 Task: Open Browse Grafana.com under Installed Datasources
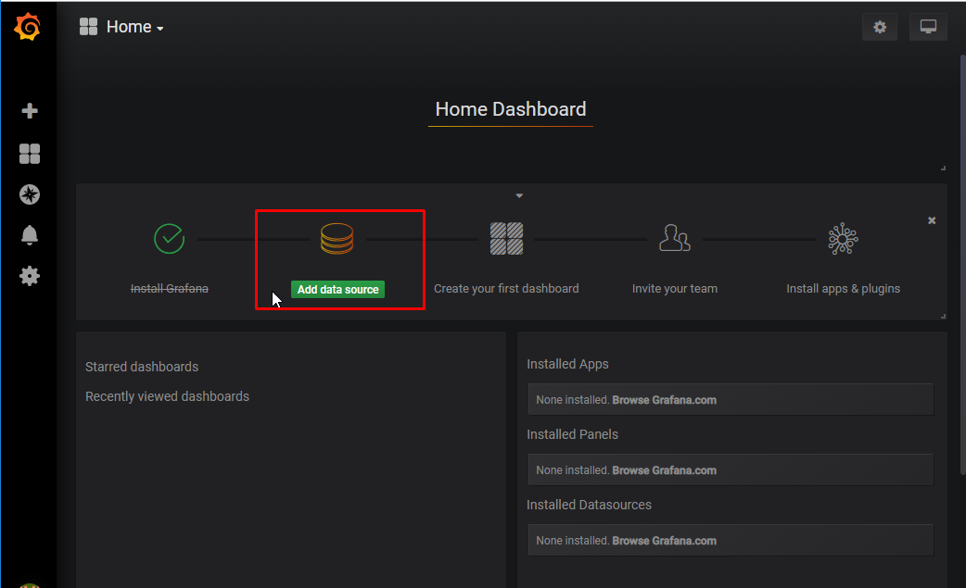tap(664, 541)
